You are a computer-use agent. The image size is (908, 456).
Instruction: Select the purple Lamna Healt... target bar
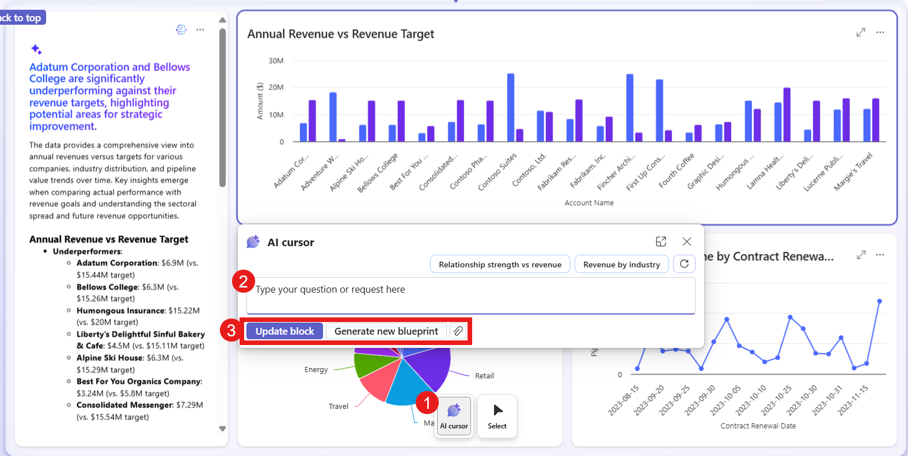tap(787, 114)
